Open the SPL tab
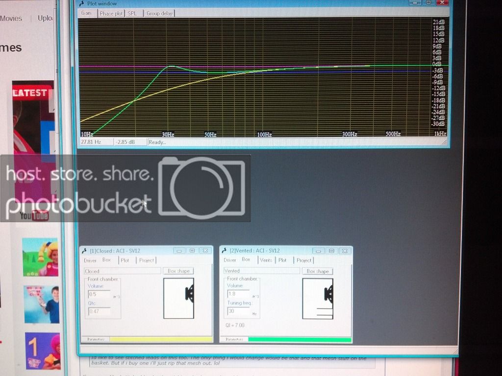502x376 pixels. click(x=132, y=13)
